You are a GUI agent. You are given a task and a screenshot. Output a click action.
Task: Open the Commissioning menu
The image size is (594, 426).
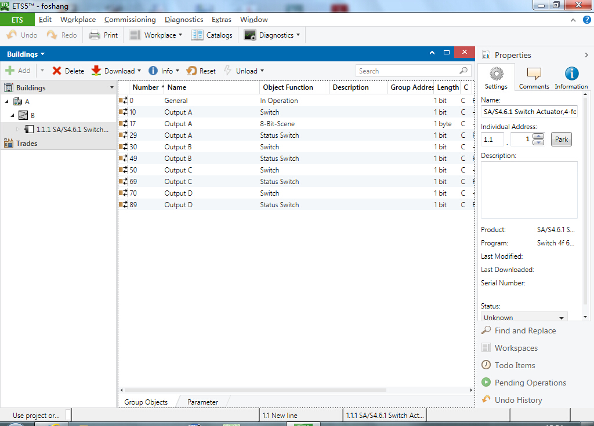pos(130,20)
